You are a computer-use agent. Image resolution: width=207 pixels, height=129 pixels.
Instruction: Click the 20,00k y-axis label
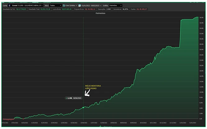tap(201, 66)
